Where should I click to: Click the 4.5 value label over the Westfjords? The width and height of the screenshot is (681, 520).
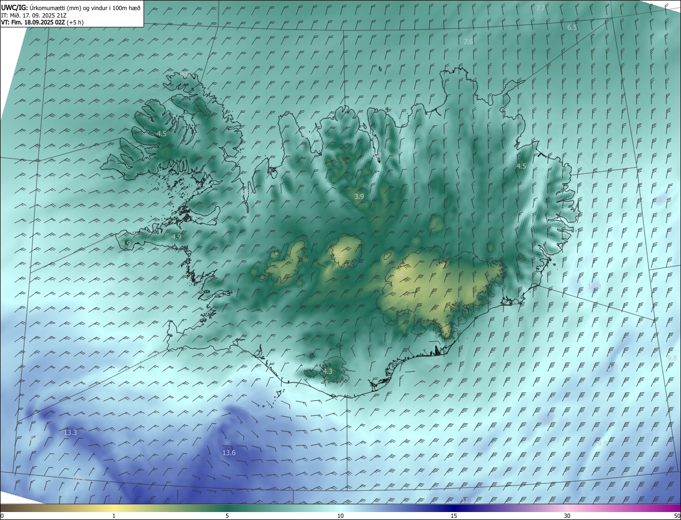click(161, 134)
